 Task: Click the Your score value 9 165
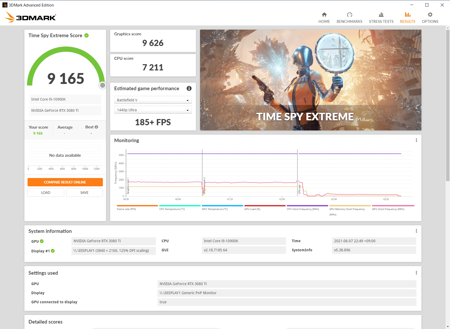38,133
